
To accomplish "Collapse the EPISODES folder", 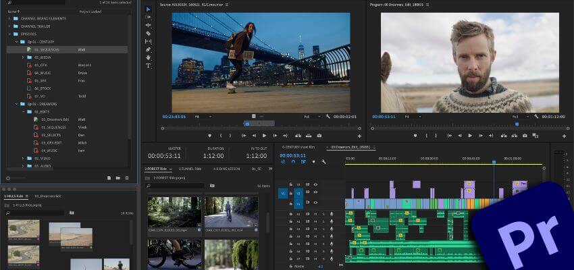I will tap(9, 34).
